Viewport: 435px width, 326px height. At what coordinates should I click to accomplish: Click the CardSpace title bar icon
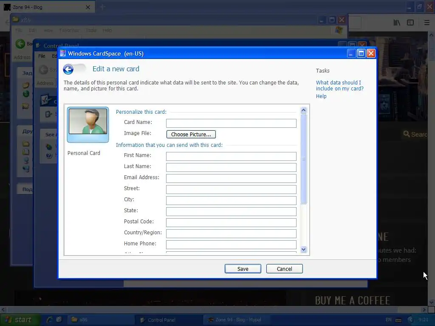(x=63, y=53)
